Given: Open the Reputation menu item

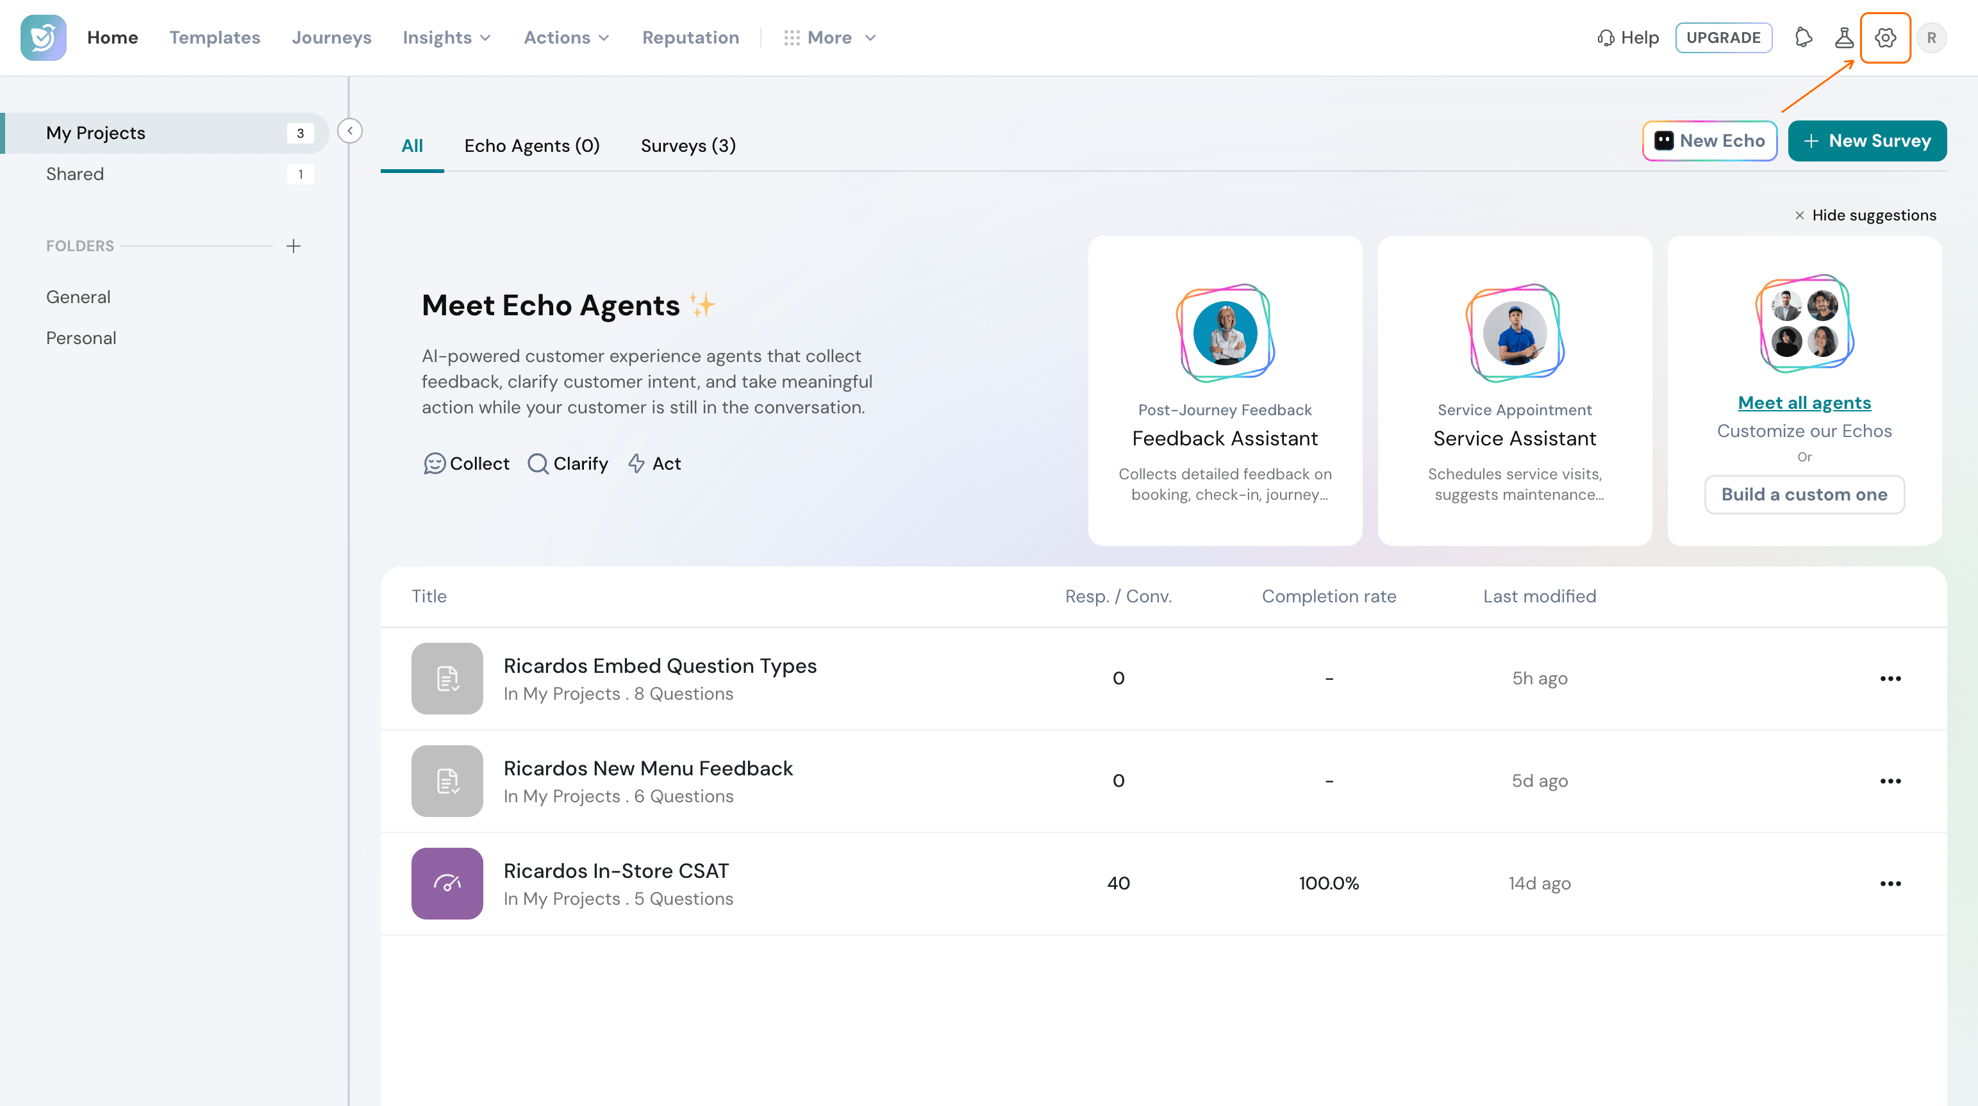Looking at the screenshot, I should pos(690,38).
